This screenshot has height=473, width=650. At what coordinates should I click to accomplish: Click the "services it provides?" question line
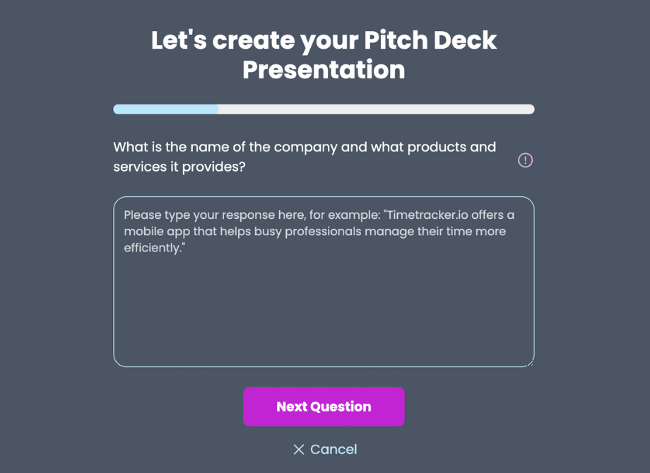(x=179, y=167)
